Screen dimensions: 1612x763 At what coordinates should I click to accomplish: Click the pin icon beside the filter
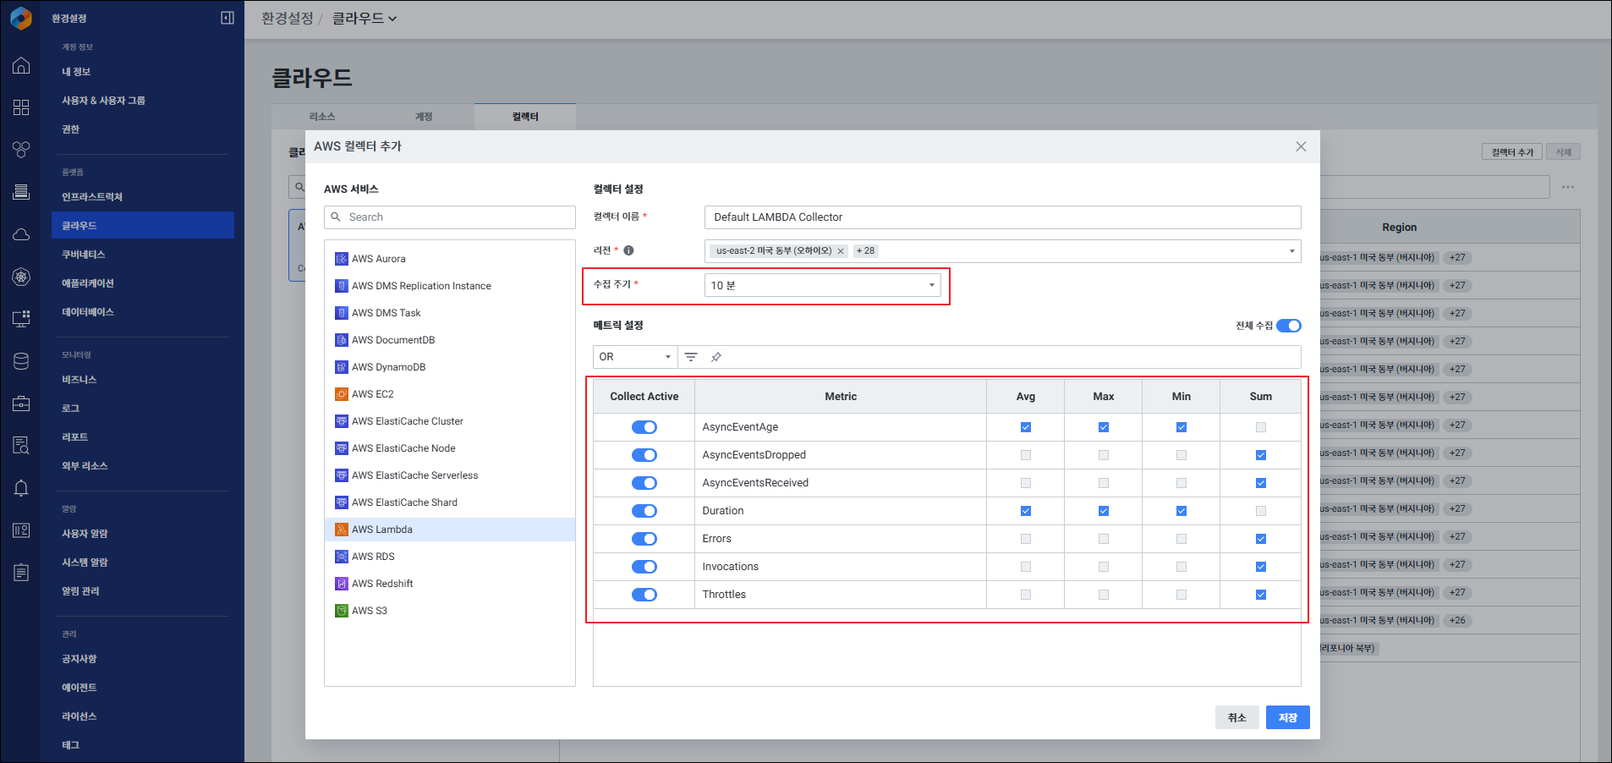(x=716, y=357)
